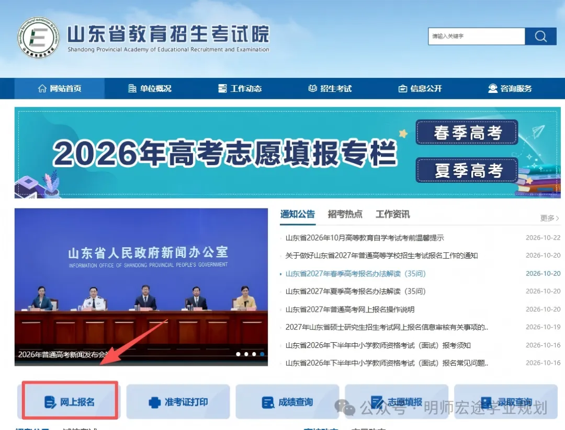Select the third carousel dot

[254, 354]
